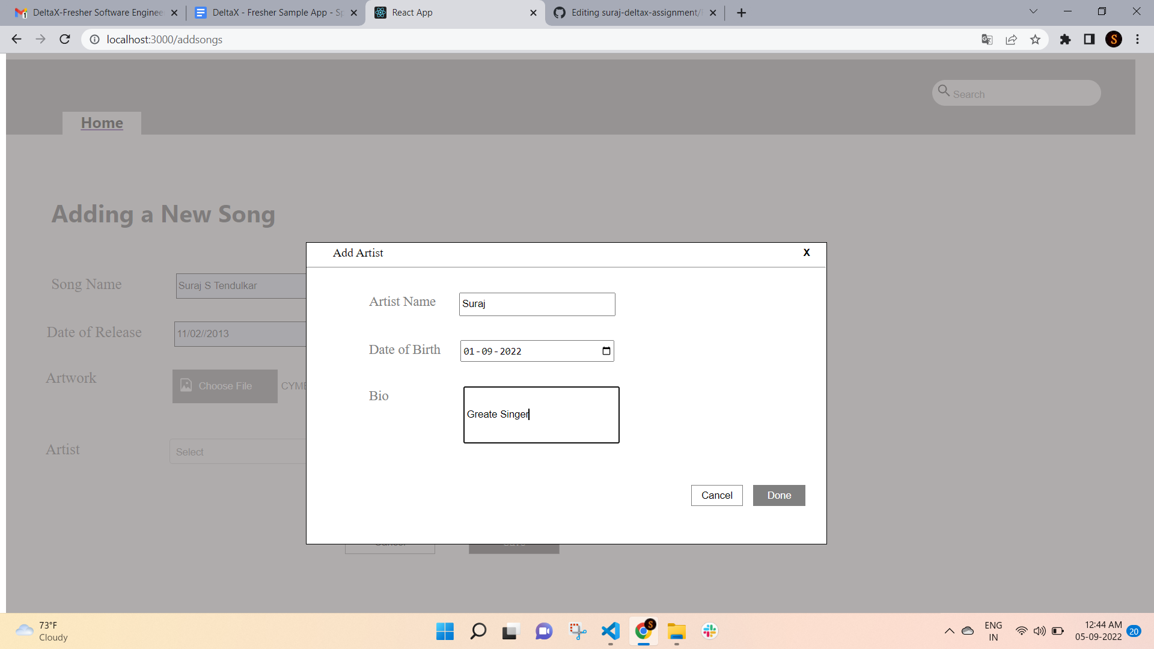Click the search magnifier in the Search box
Image resolution: width=1154 pixels, height=649 pixels.
coord(944,93)
